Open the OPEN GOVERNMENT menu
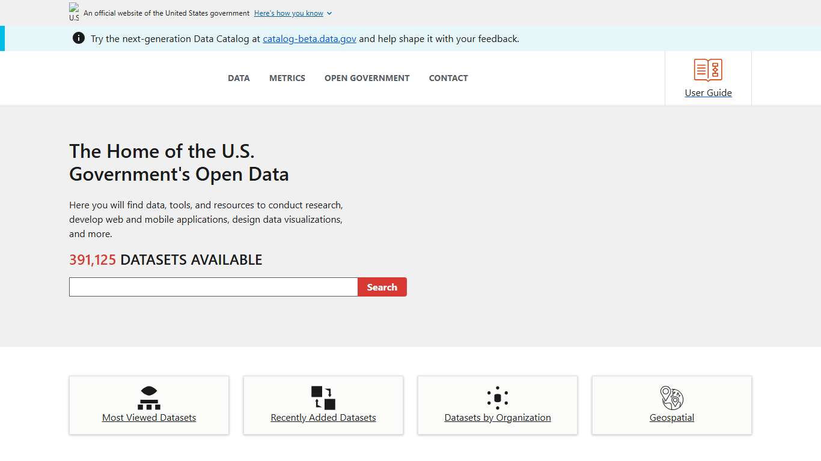Screen dimensions: 821x461 click(367, 77)
